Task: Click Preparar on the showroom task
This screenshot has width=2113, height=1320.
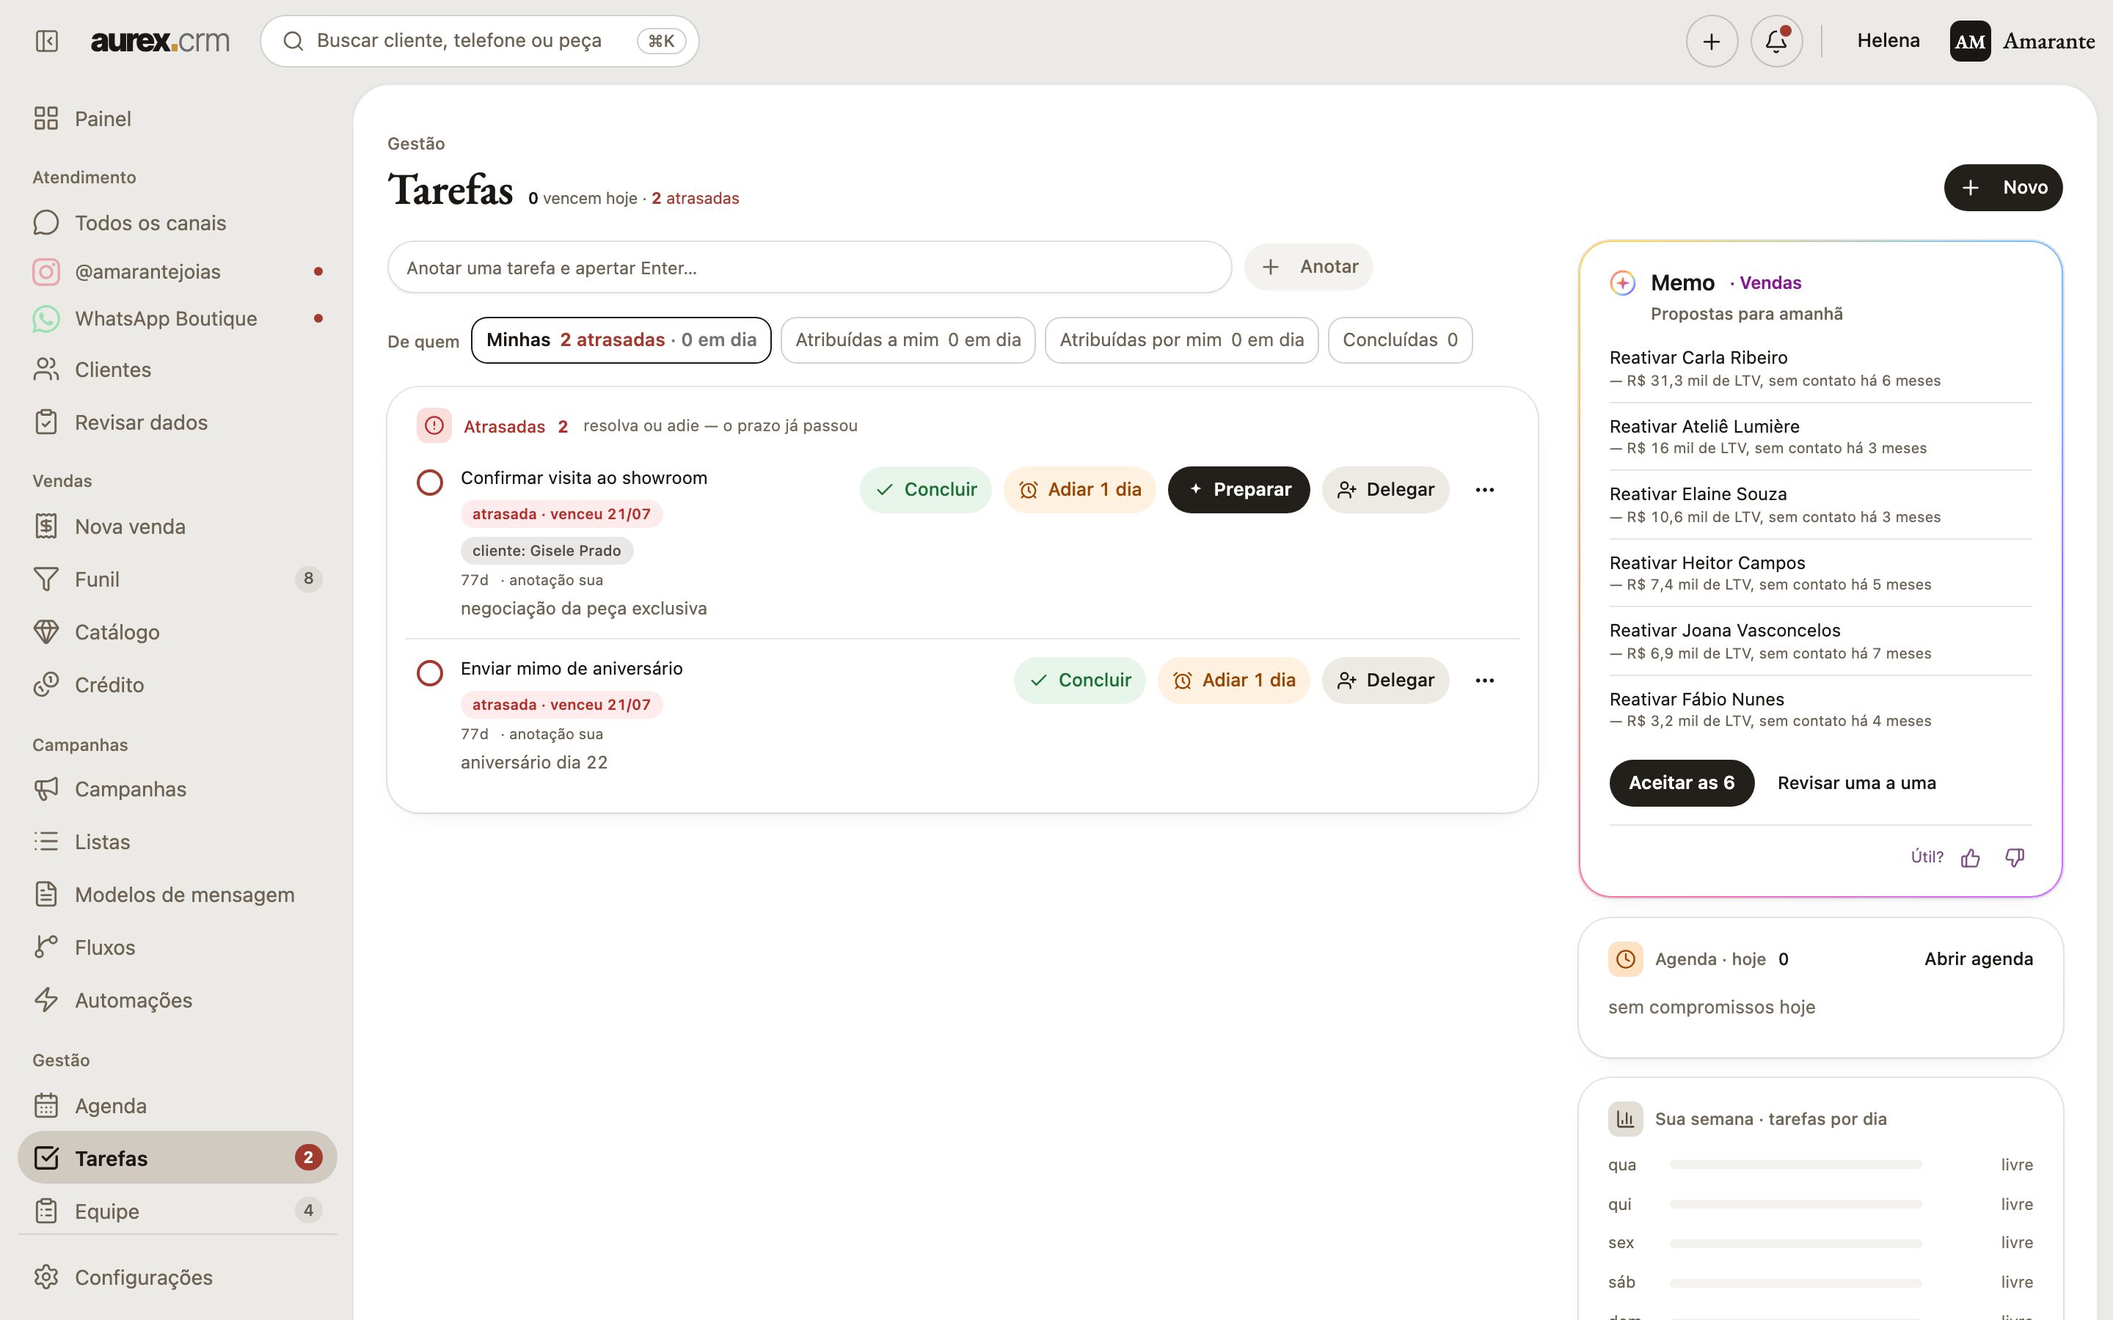Action: click(x=1239, y=490)
